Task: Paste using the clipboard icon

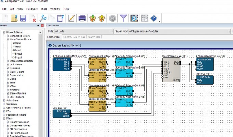Action: (61, 18)
